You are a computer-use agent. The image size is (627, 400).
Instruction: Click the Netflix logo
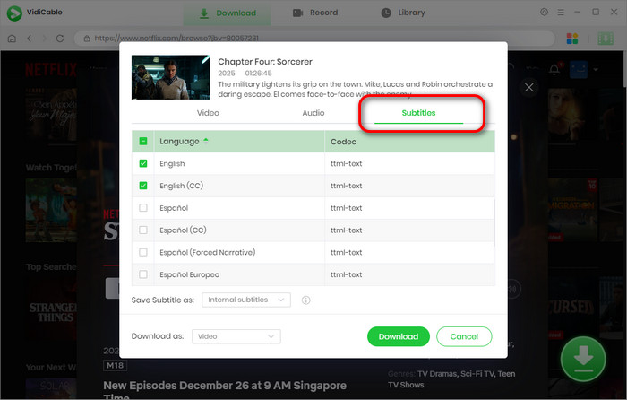pyautogui.click(x=51, y=70)
